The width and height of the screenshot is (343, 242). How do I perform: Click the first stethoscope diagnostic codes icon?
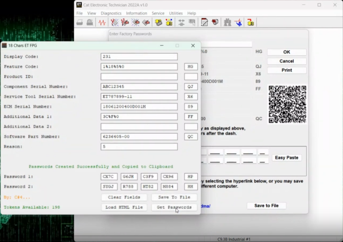coord(114,22)
